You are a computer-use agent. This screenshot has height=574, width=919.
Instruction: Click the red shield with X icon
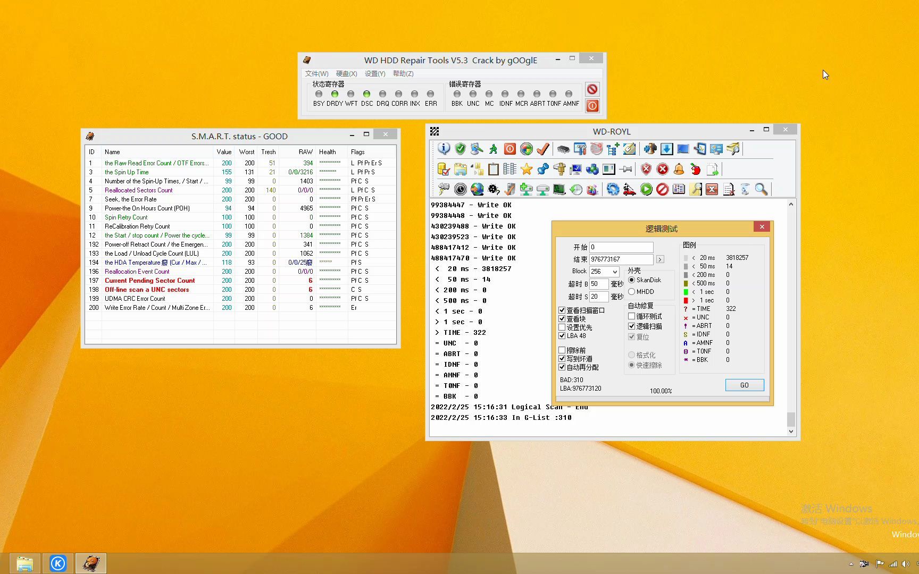(x=646, y=169)
